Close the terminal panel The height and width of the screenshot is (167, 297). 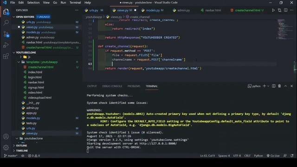tap(291, 86)
